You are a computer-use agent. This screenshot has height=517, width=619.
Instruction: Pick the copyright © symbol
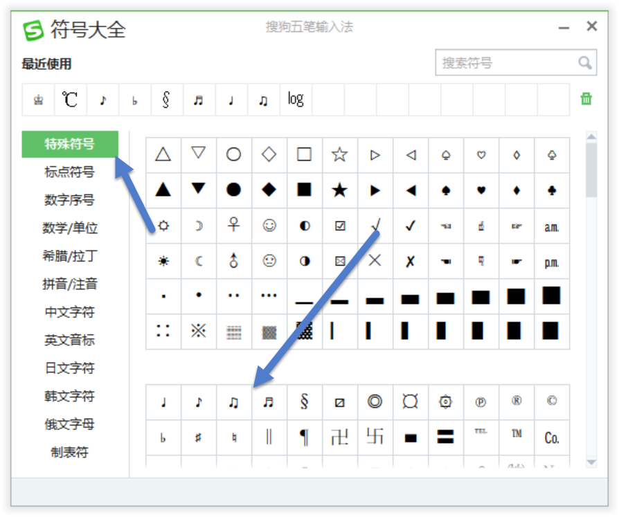point(552,402)
